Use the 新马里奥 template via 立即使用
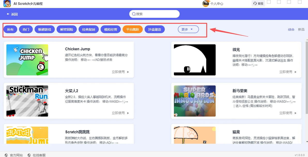Image resolution: width=308 pixels, height=157 pixels. pos(288,113)
